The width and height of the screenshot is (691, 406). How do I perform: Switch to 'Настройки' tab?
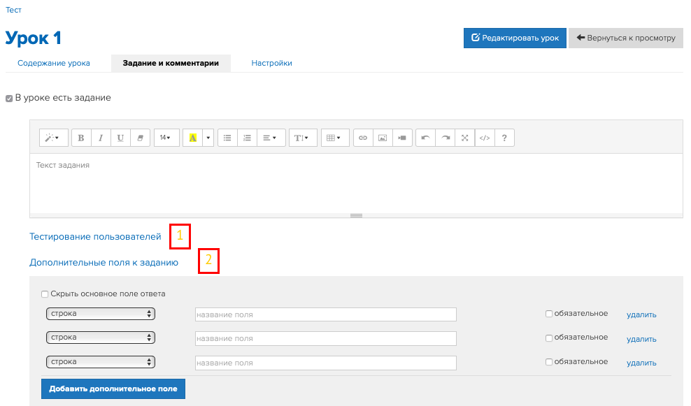271,63
